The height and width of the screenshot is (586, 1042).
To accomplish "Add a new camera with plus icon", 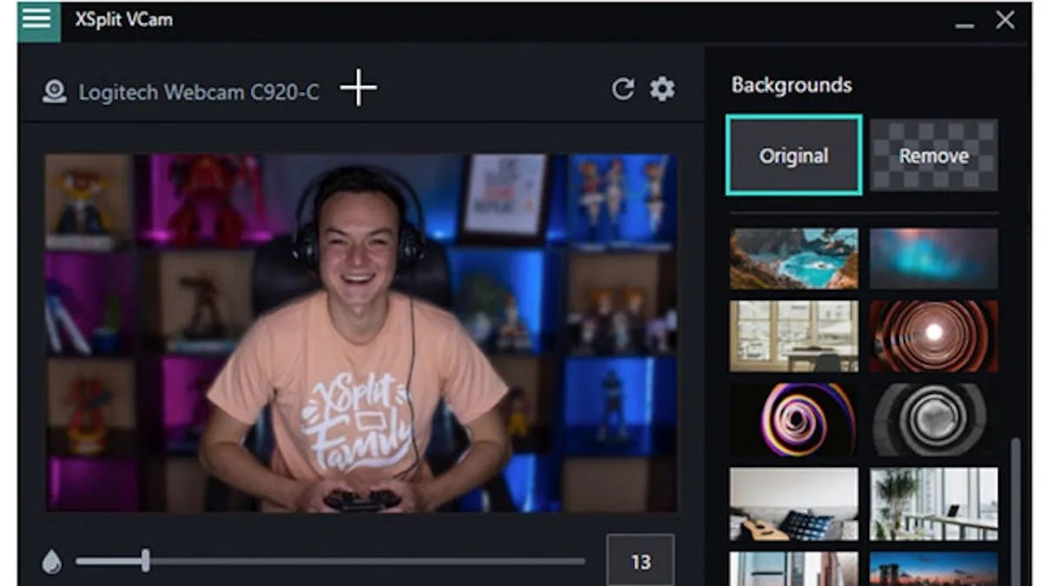I will 359,89.
